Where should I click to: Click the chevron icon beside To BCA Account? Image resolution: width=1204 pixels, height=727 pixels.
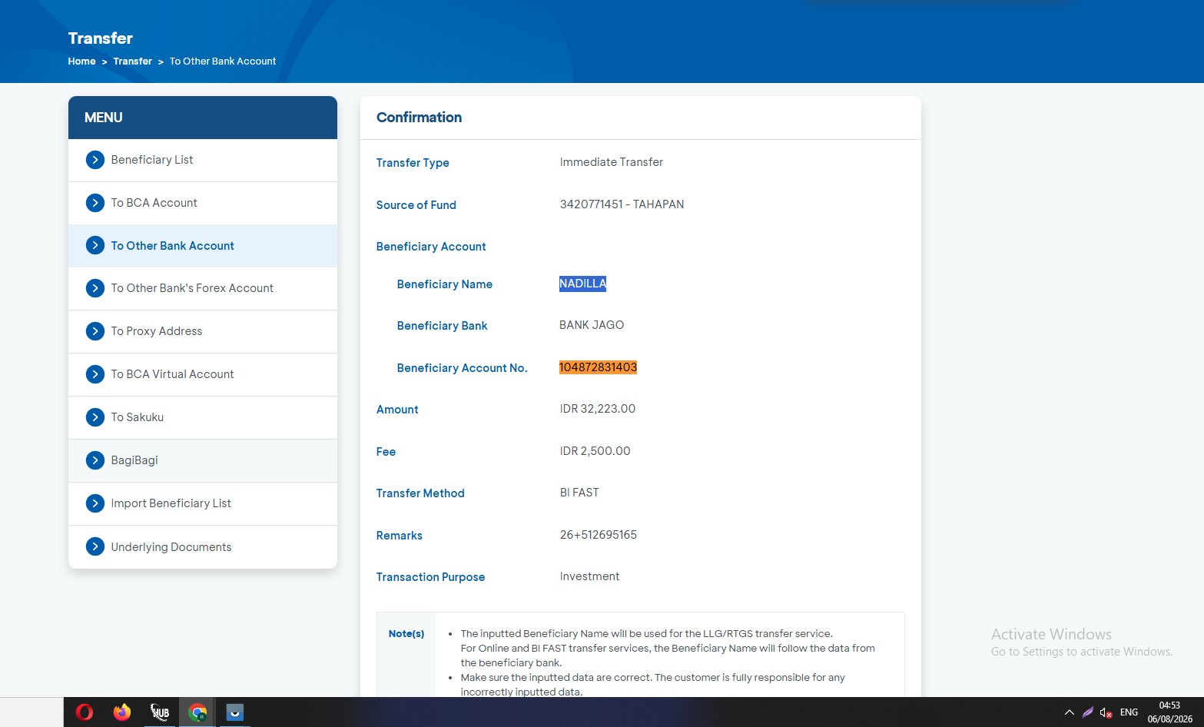pyautogui.click(x=95, y=203)
